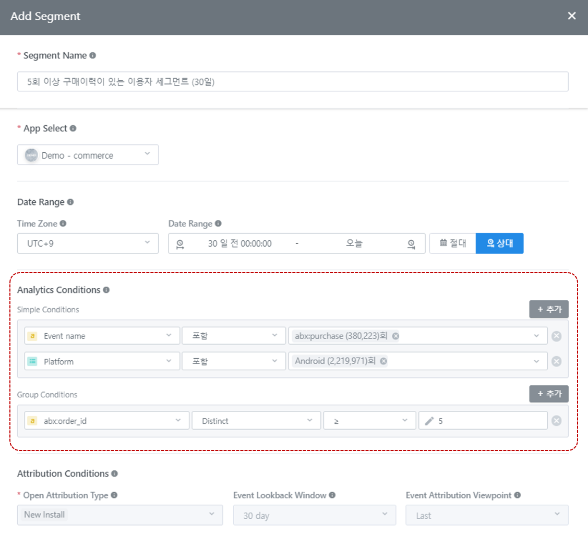Open the New Install attribution type dropdown
Image resolution: width=588 pixels, height=549 pixels.
pyautogui.click(x=120, y=515)
